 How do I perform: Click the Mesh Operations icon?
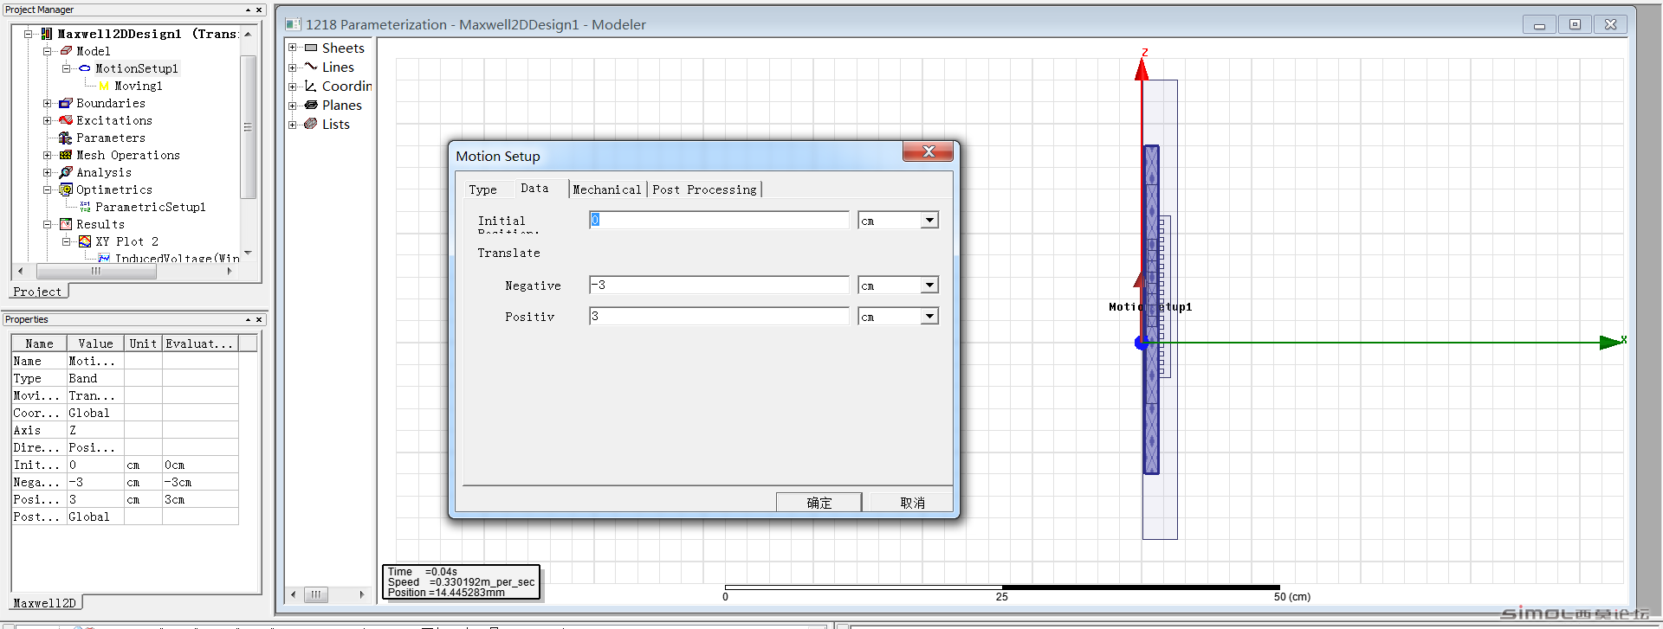tap(66, 155)
